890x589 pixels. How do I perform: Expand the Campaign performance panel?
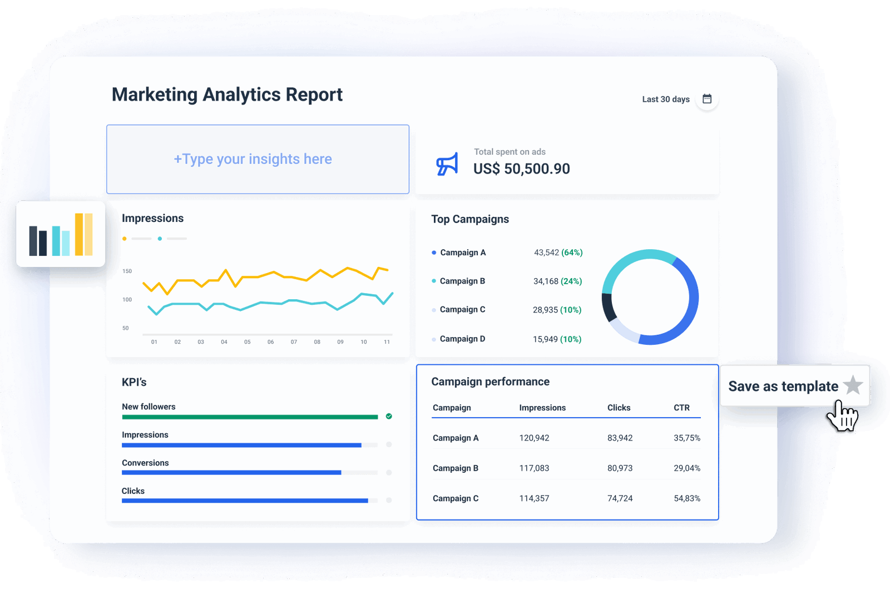pos(490,382)
